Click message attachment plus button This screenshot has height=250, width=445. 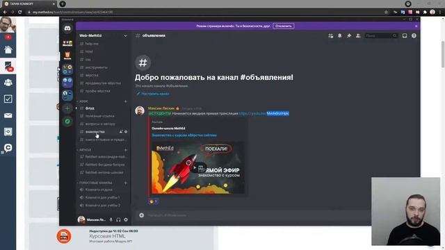(142, 215)
